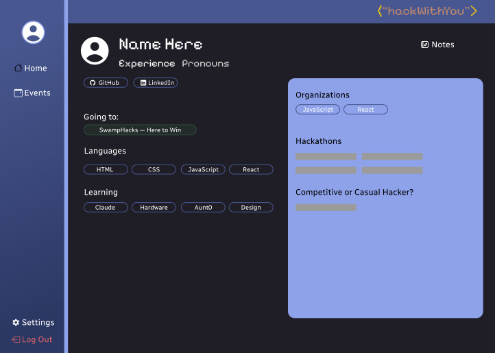495x353 pixels.
Task: Select JavaScript tag under Languages
Action: point(203,169)
